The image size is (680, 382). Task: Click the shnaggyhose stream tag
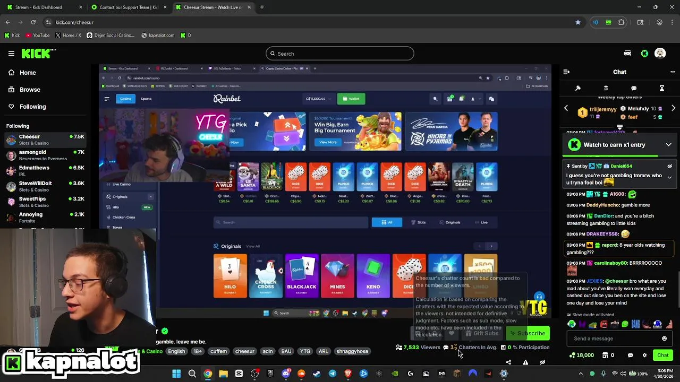[352, 351]
